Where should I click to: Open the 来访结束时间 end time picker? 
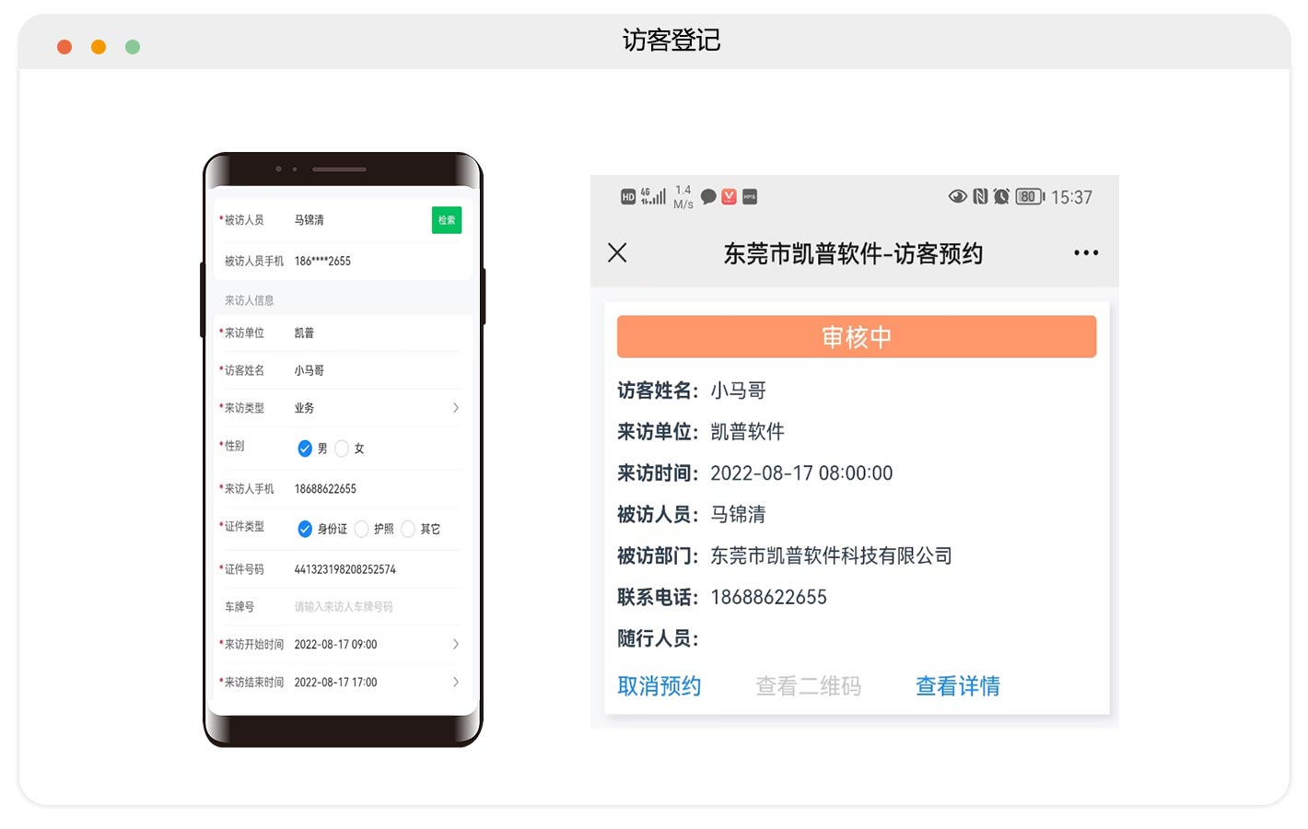(455, 683)
